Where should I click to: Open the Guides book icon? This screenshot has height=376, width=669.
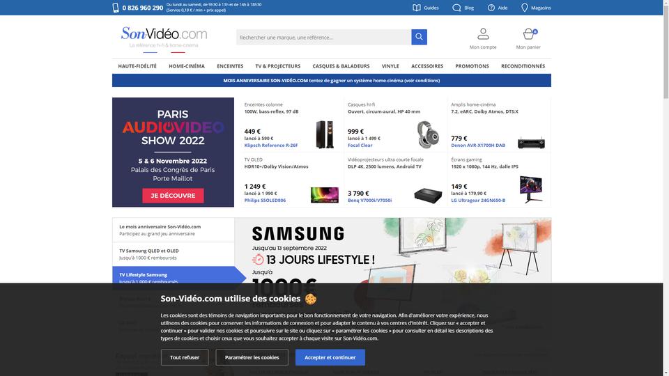click(x=417, y=8)
